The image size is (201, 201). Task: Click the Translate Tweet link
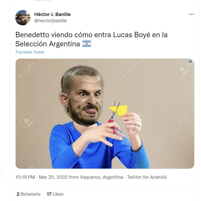click(x=30, y=52)
